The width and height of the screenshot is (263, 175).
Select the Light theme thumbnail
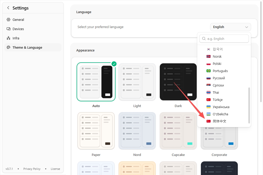tap(137, 82)
